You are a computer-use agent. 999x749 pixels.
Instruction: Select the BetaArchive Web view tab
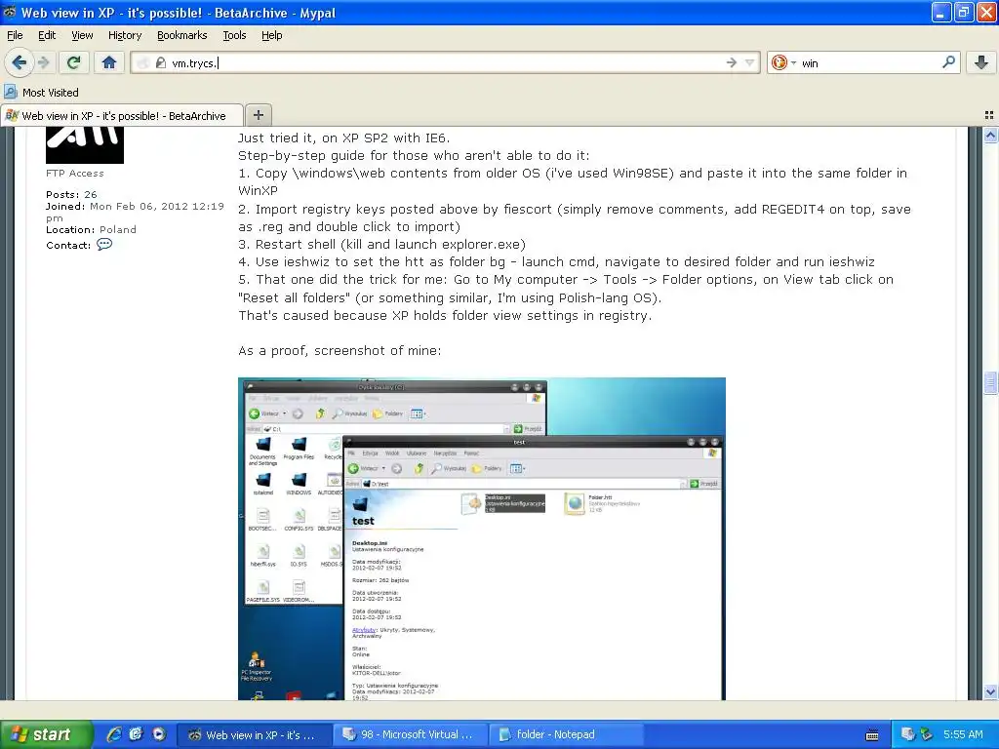[122, 115]
